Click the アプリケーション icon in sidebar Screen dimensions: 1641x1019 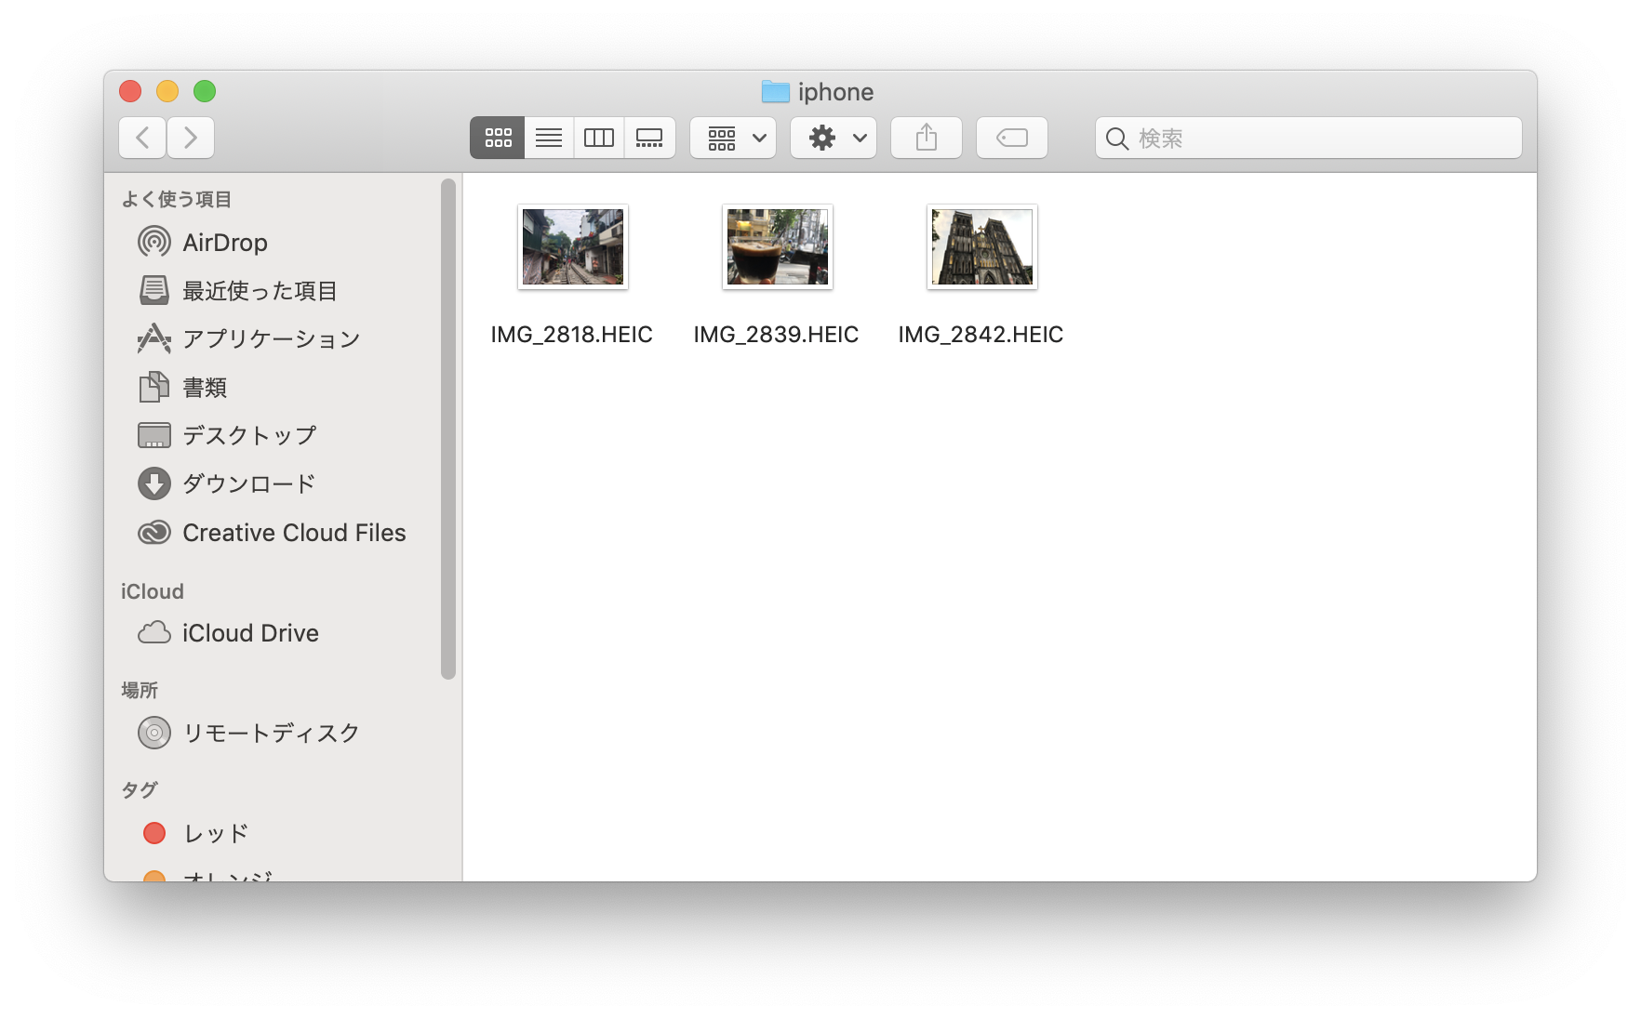[154, 338]
